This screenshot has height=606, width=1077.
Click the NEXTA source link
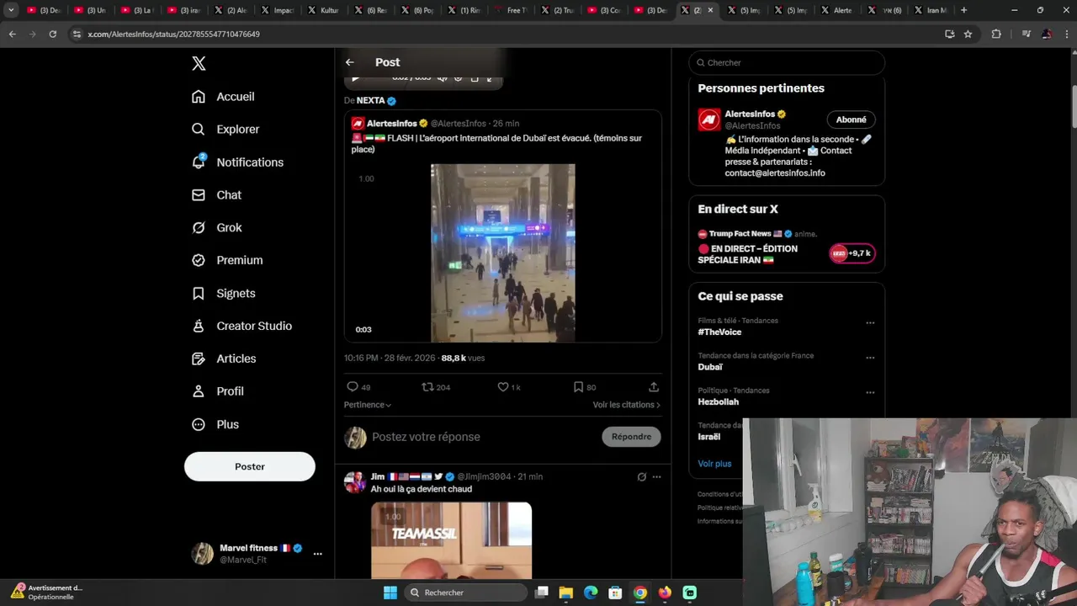(x=370, y=100)
